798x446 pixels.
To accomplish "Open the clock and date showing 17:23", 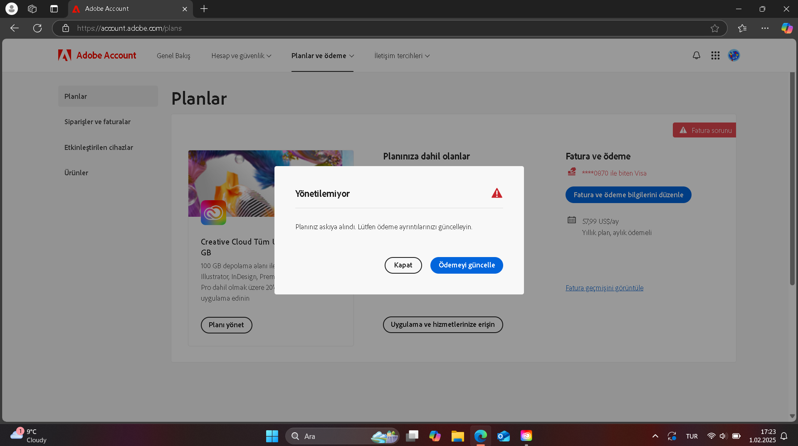I will 762,436.
